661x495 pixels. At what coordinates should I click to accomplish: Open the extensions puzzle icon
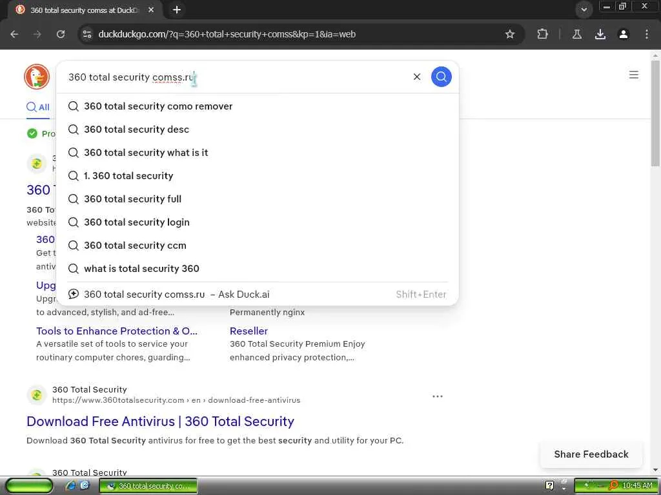pos(542,34)
